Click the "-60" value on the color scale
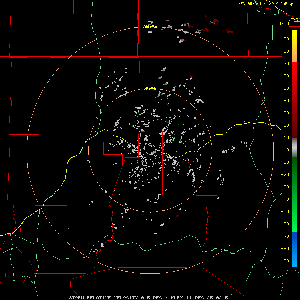Viewport: 300px width, 300px height. pyautogui.click(x=285, y=224)
